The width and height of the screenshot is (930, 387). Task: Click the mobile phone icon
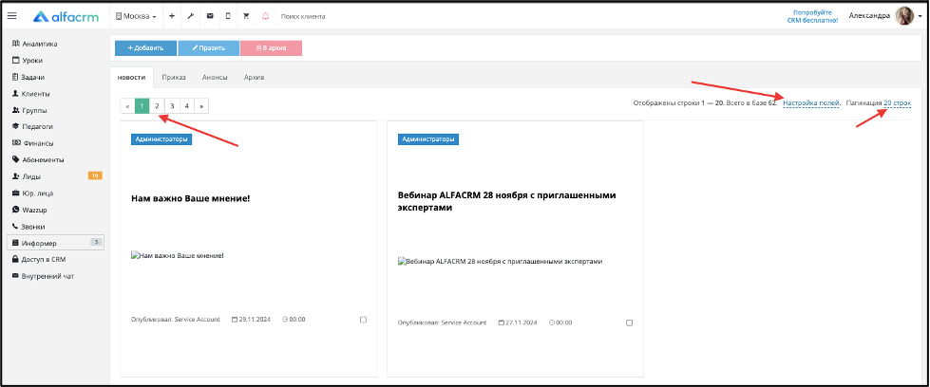point(228,16)
